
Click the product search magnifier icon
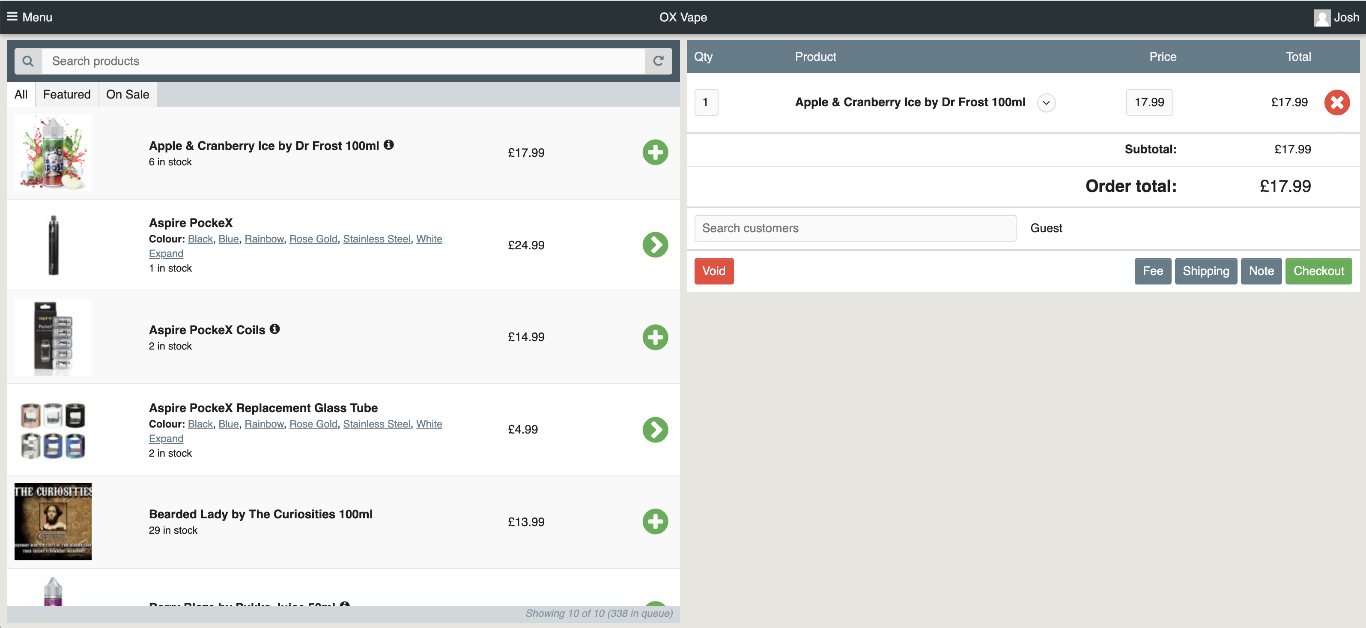click(28, 62)
